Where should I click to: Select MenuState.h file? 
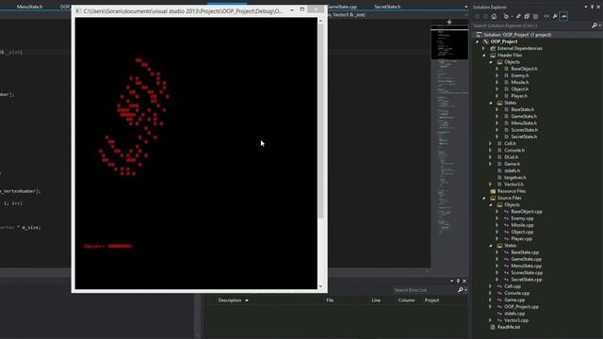tap(524, 123)
